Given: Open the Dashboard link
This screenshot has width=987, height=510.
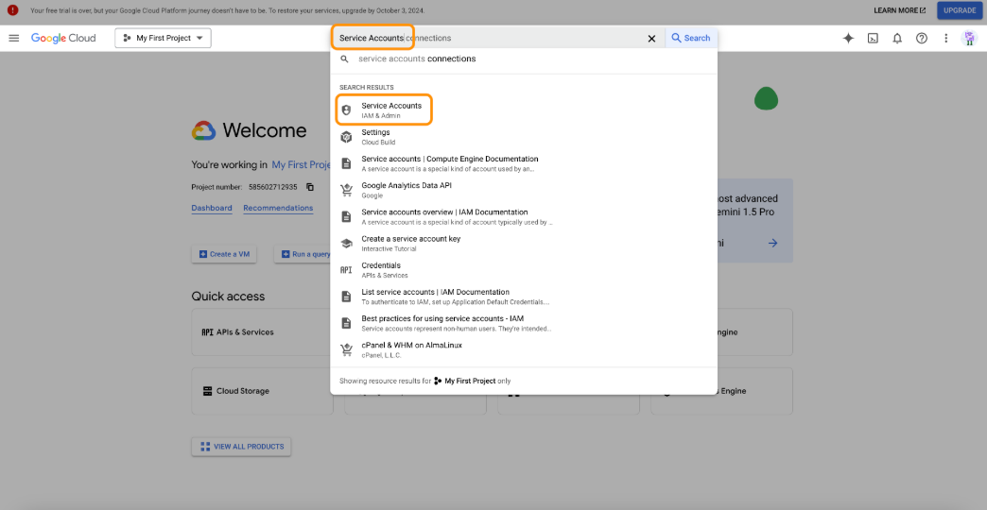Looking at the screenshot, I should pyautogui.click(x=212, y=208).
